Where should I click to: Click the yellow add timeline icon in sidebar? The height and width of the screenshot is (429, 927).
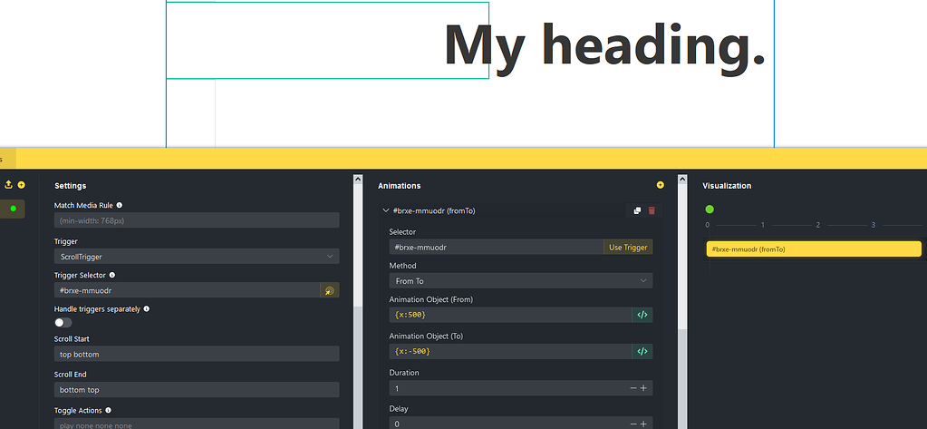[x=22, y=185]
